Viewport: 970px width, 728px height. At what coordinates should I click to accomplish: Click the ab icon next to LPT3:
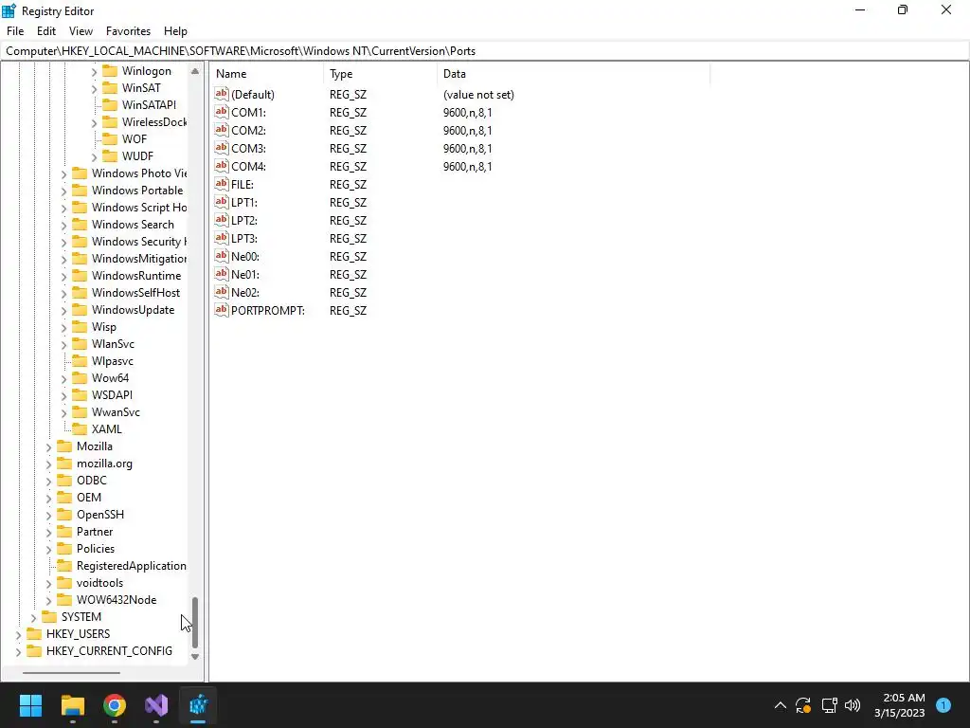222,238
